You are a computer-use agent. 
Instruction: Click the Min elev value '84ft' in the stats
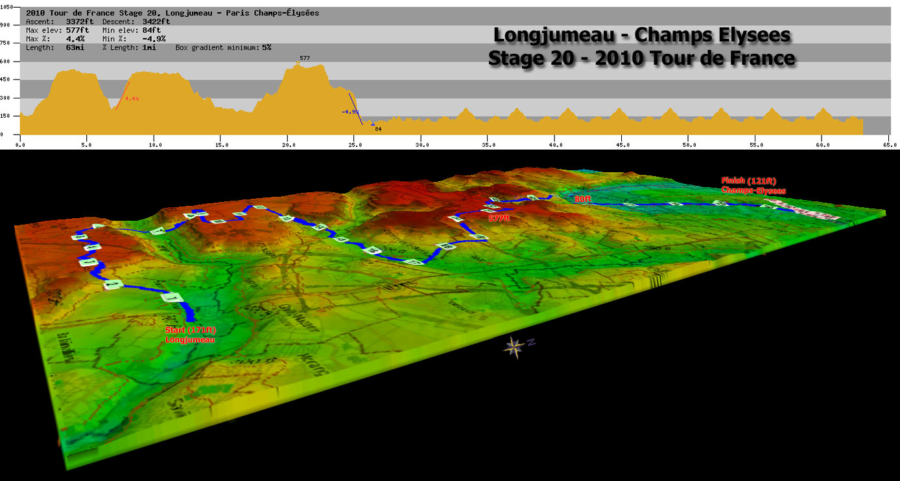152,30
